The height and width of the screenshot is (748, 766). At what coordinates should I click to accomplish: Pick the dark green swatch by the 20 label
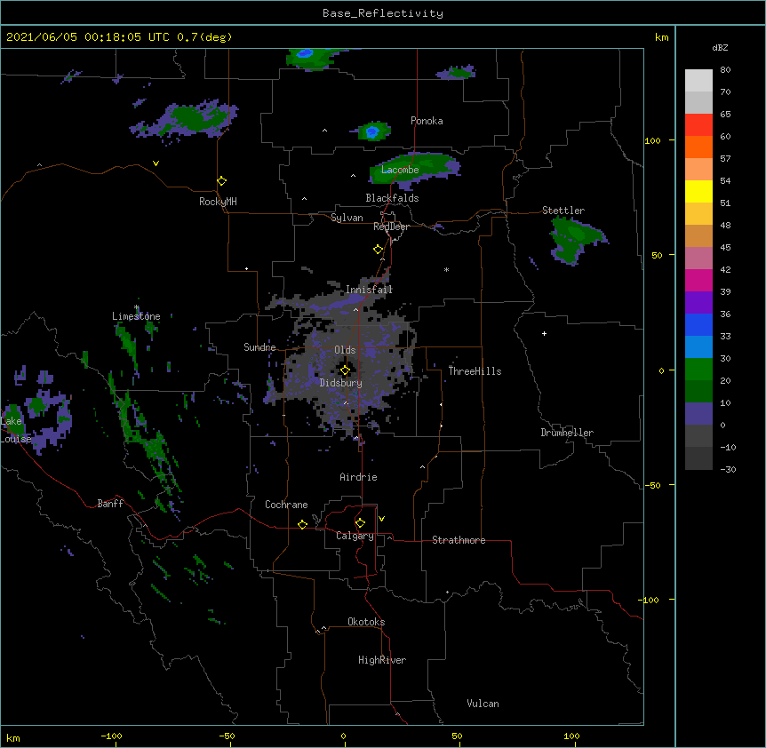click(698, 392)
